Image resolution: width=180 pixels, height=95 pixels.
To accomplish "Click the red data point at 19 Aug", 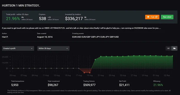I will coord(90,73).
